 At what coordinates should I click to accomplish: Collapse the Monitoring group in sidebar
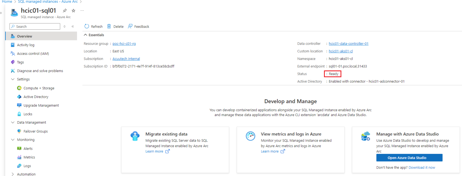[13, 140]
